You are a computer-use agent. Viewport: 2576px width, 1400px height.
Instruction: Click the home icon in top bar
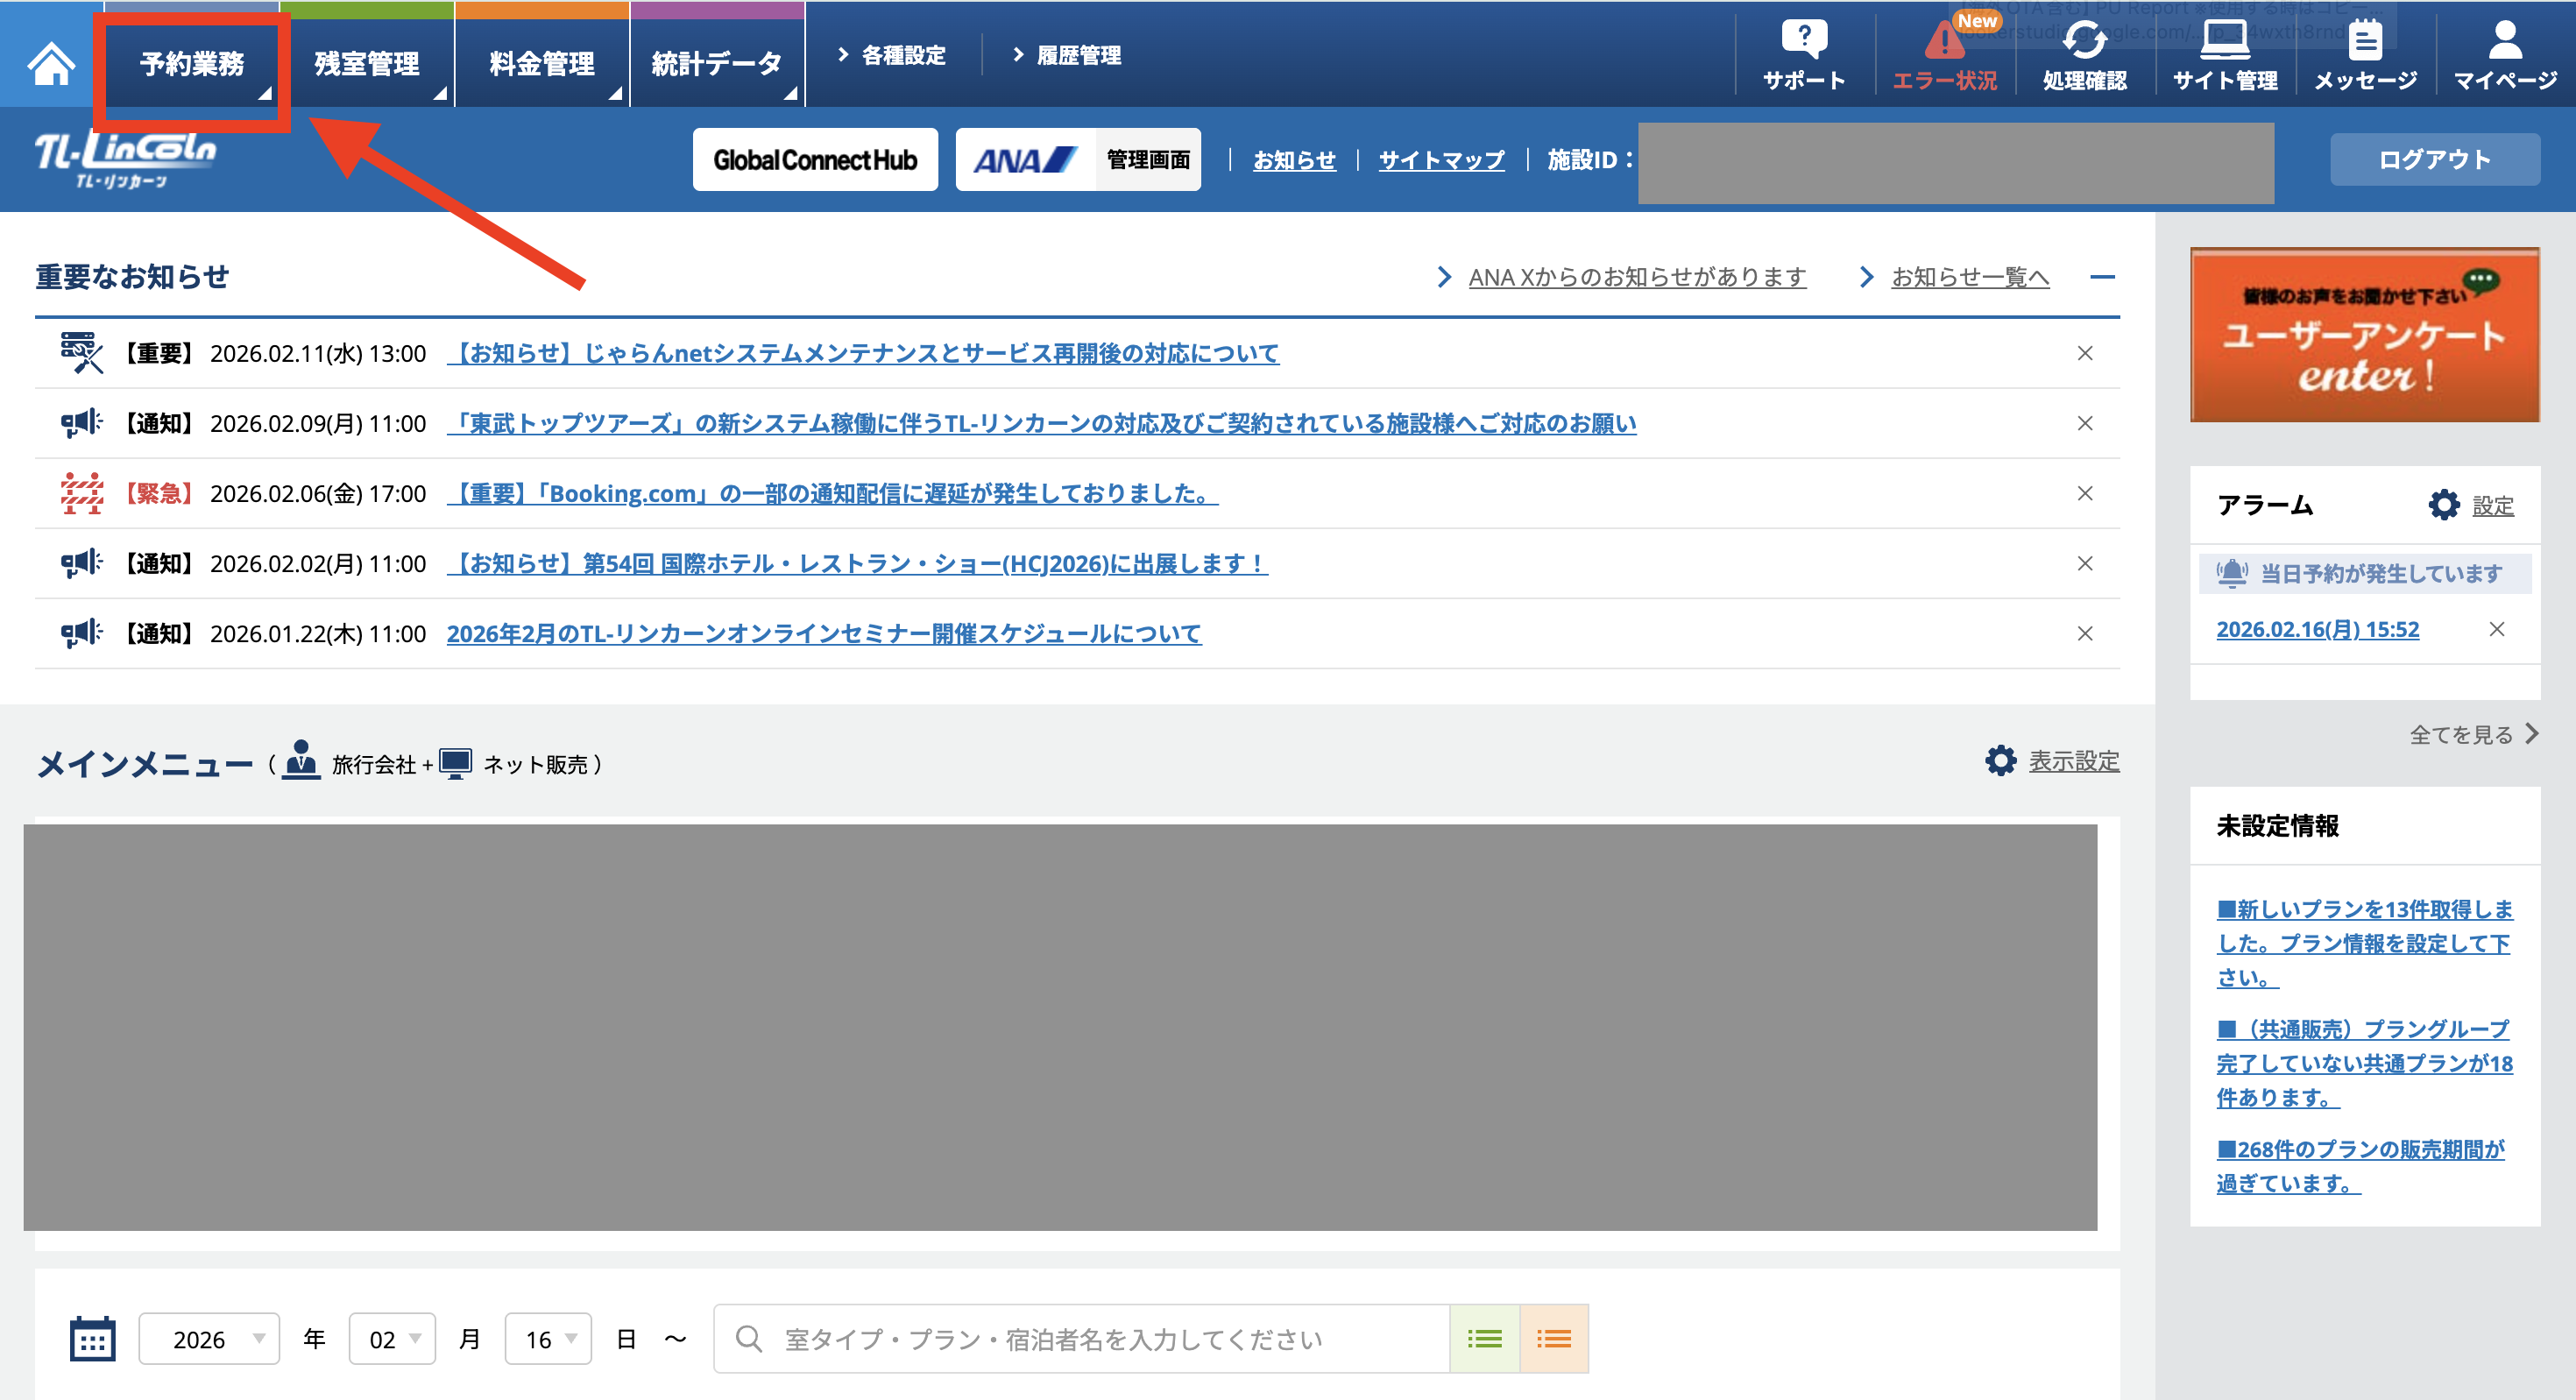(x=50, y=62)
